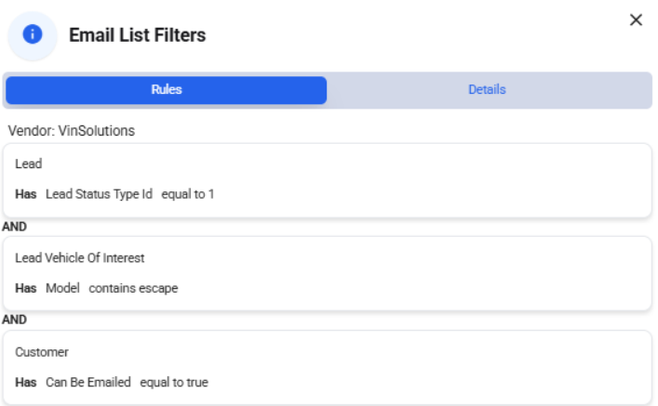Select the Lead rule card title
Viewport: 658px width, 406px height.
pos(29,164)
